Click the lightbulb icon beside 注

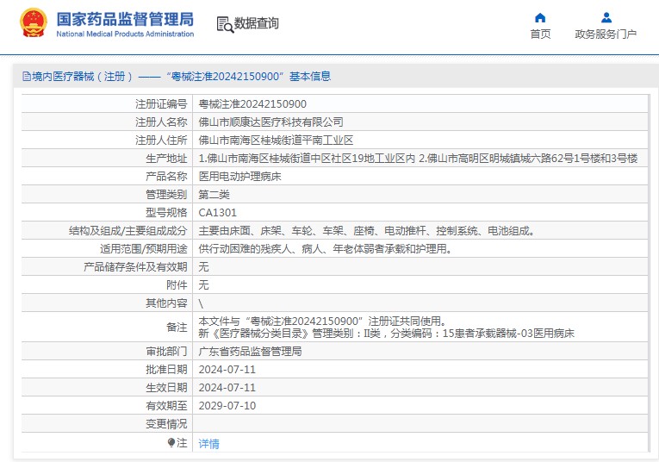[171, 443]
